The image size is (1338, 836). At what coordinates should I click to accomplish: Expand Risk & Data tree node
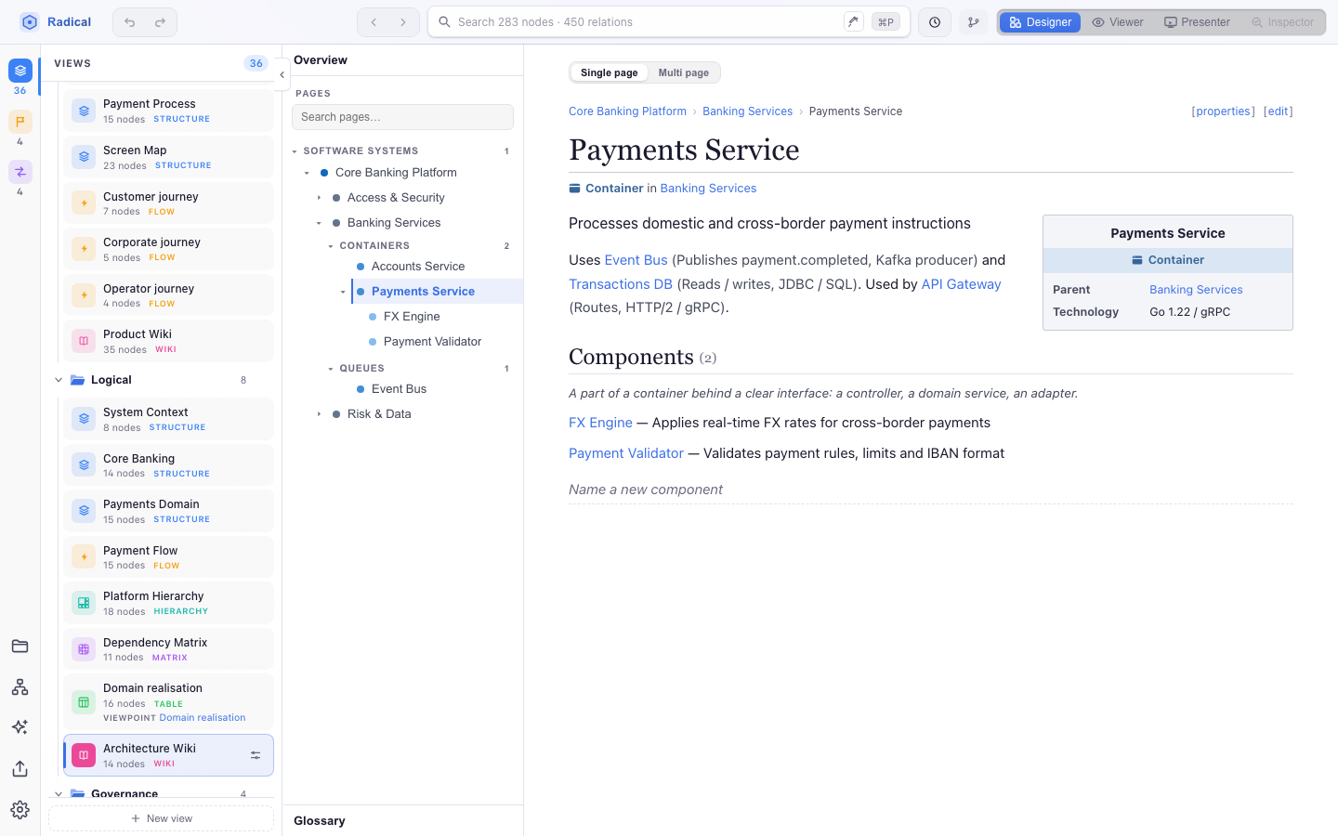click(x=319, y=414)
